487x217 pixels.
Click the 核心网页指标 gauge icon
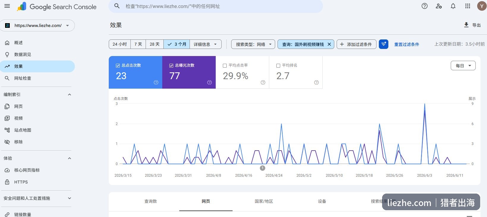pyautogui.click(x=7, y=170)
